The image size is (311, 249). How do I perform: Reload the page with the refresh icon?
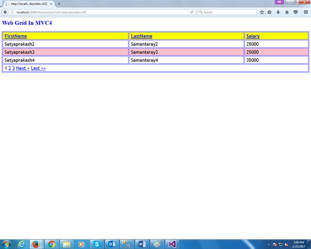tap(192, 12)
